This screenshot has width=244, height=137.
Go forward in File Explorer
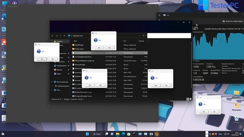tap(57, 36)
